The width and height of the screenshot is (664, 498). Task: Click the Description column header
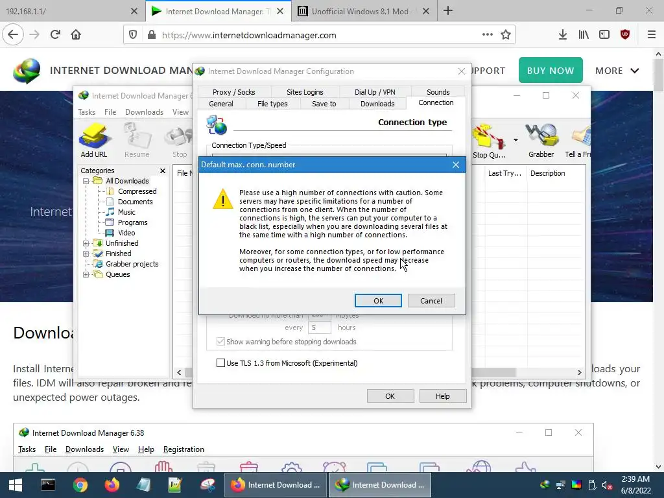[x=556, y=173]
